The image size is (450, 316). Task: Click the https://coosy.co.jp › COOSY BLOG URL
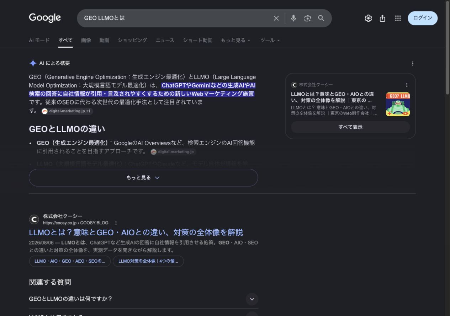tap(76, 223)
